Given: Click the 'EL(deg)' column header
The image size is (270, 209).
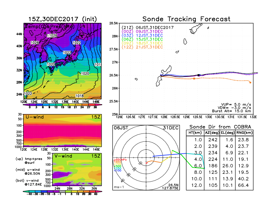Looking at the screenshot, I should 227,133.
